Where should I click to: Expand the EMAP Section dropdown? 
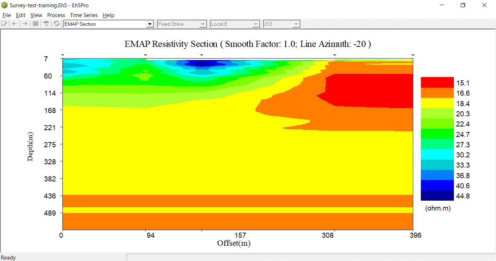[150, 24]
